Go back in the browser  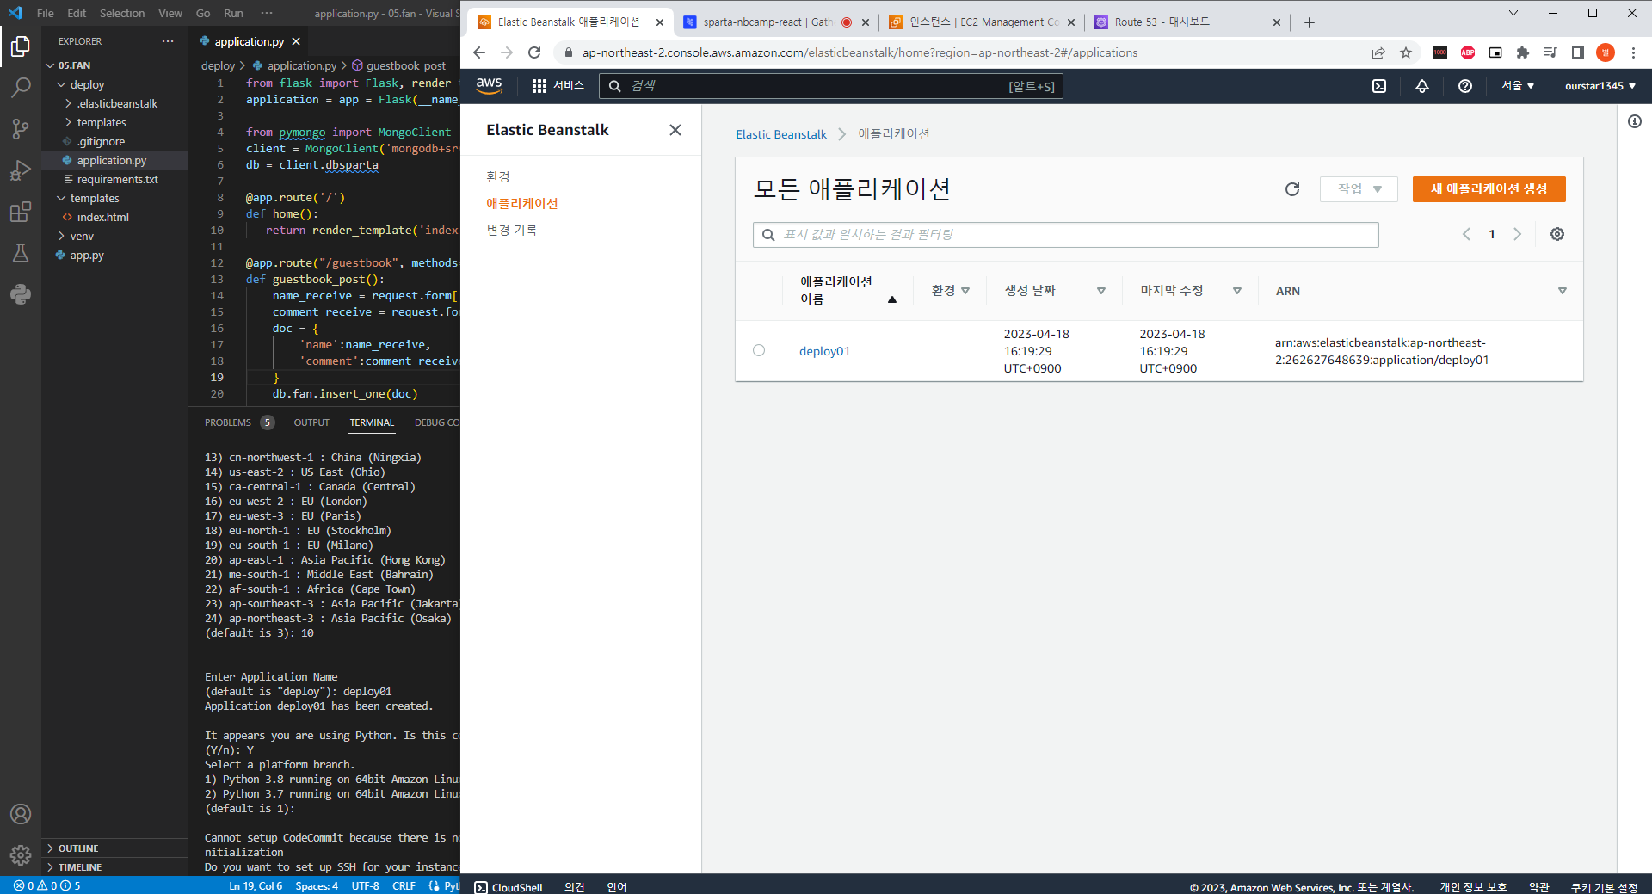pyautogui.click(x=479, y=52)
